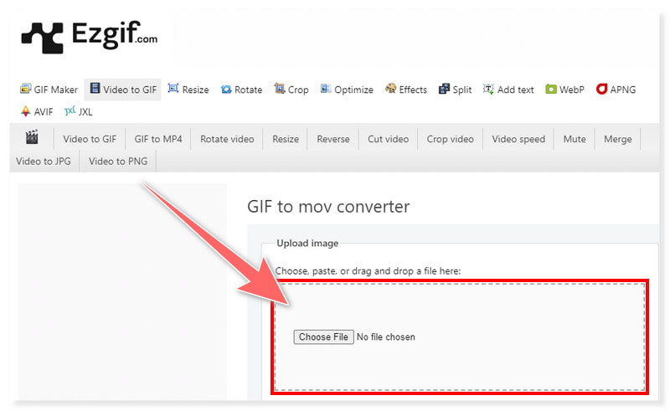
Task: Switch to GIF to MP4 tab
Action: (x=157, y=139)
